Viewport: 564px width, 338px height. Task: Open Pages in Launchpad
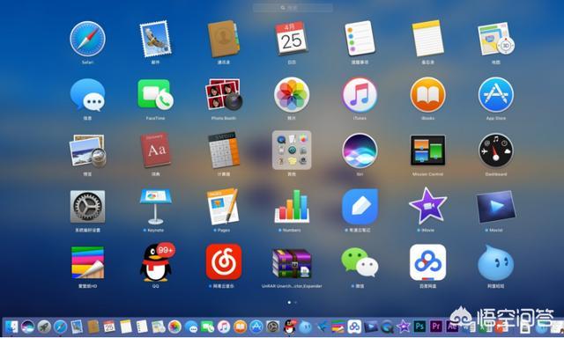223,207
